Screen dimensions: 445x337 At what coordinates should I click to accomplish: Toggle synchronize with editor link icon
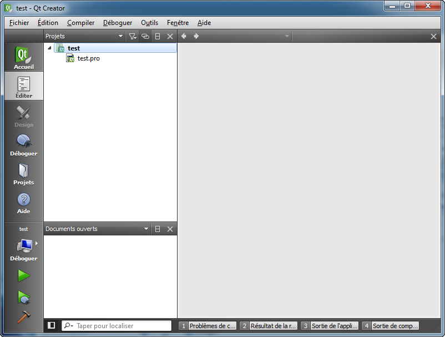pyautogui.click(x=145, y=36)
